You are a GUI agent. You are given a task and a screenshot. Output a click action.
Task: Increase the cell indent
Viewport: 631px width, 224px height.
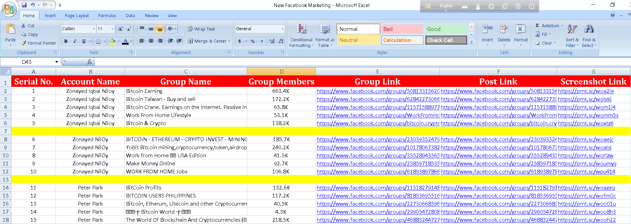pyautogui.click(x=180, y=41)
